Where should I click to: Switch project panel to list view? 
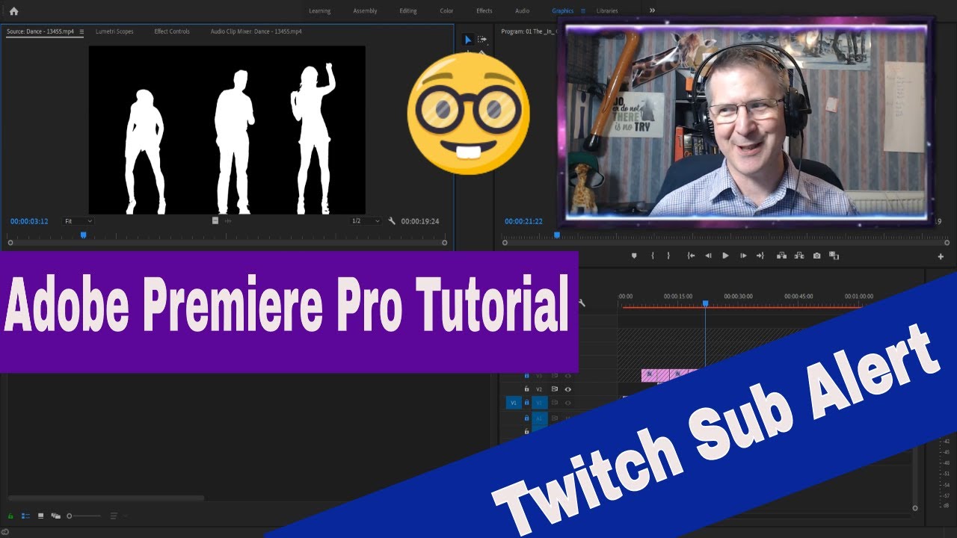pos(25,516)
